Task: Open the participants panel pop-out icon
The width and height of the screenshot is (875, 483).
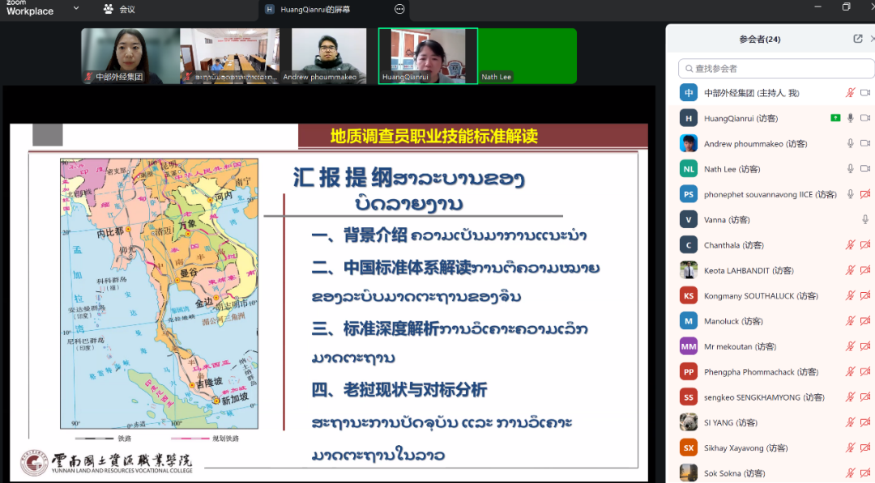Action: 857,38
